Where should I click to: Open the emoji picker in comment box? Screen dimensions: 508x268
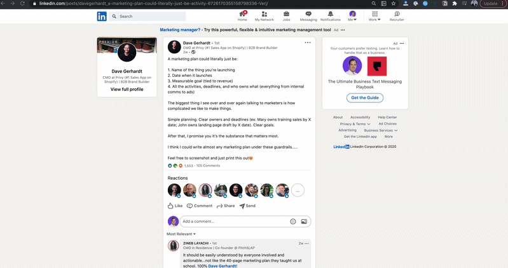[x=293, y=222]
